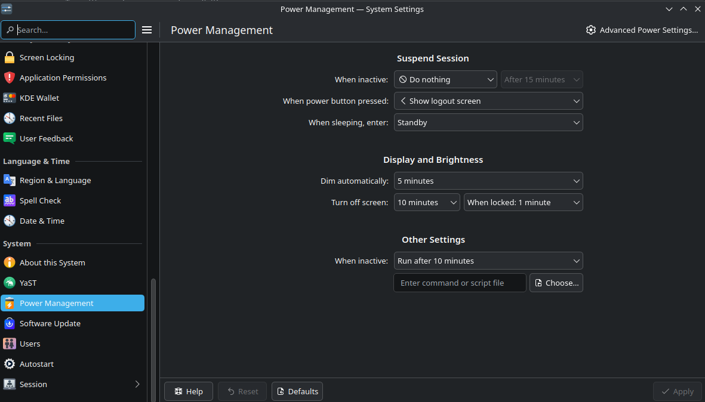Viewport: 705px width, 402px height.
Task: Open Application Permissions shield icon
Action: pyautogui.click(x=10, y=78)
